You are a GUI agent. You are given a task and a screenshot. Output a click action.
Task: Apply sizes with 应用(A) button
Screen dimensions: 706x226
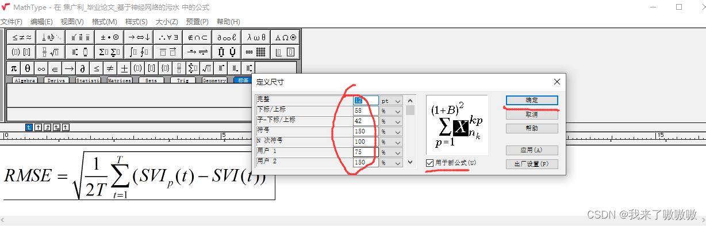click(x=532, y=151)
